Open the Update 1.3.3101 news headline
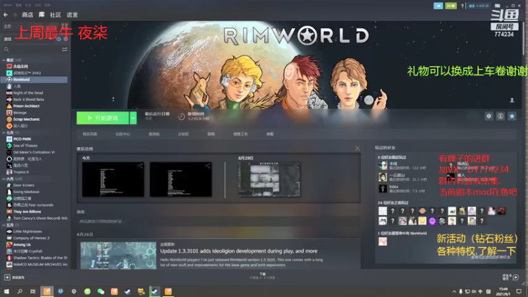 (239, 251)
